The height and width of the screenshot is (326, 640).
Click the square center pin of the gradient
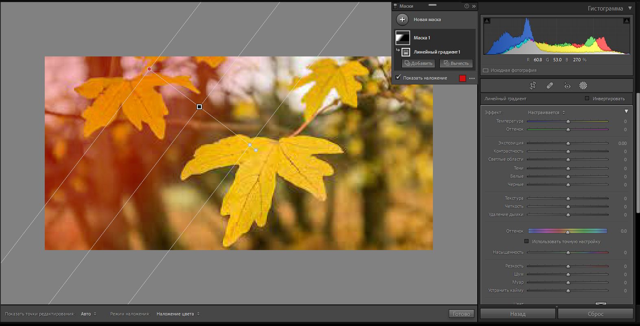click(199, 107)
